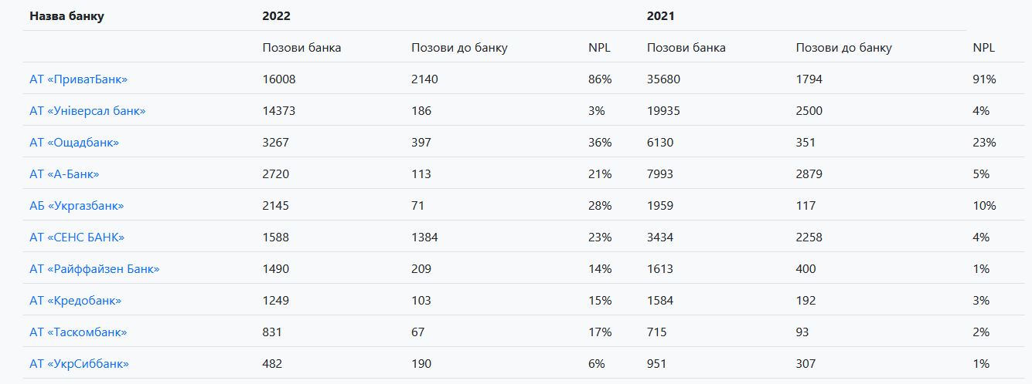
Task: Click the «Назва банку» column header
Action: point(66,16)
